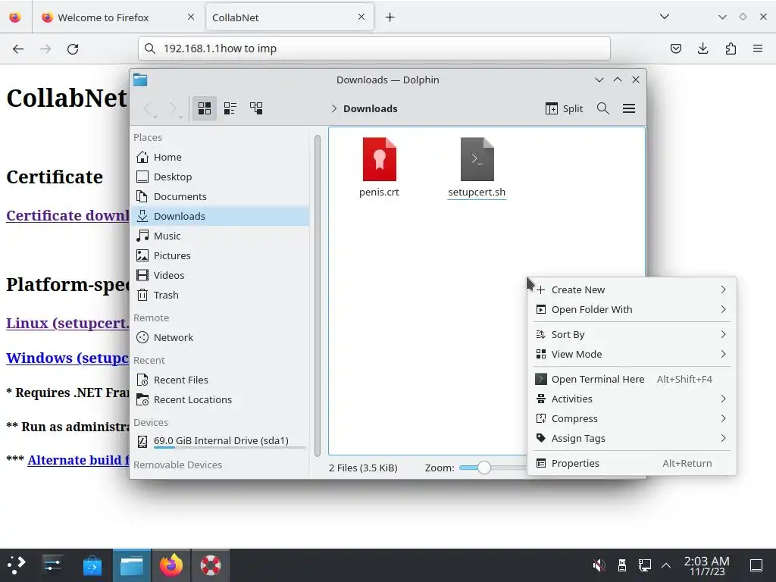The image size is (776, 582).
Task: Open KDE application launcher
Action: coord(17,565)
